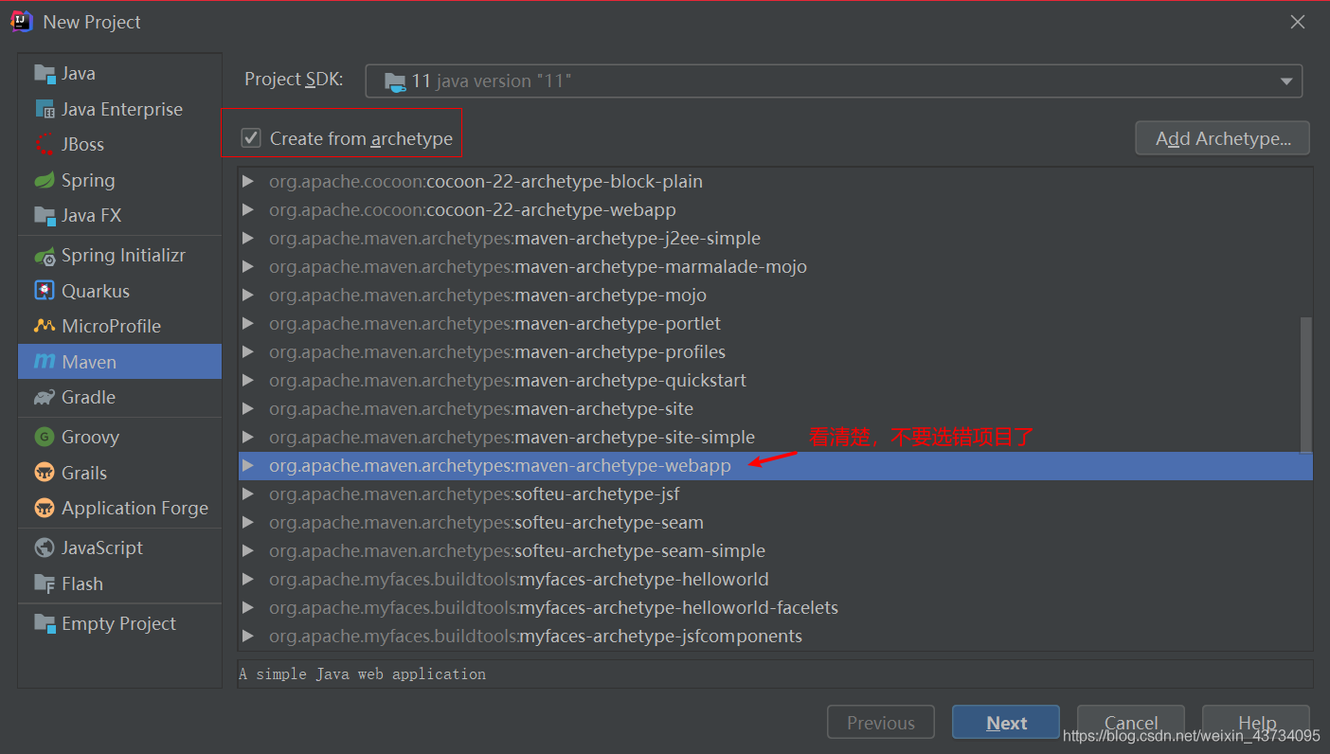
Task: Expand maven-archetype-webapp node
Action: pyautogui.click(x=248, y=465)
